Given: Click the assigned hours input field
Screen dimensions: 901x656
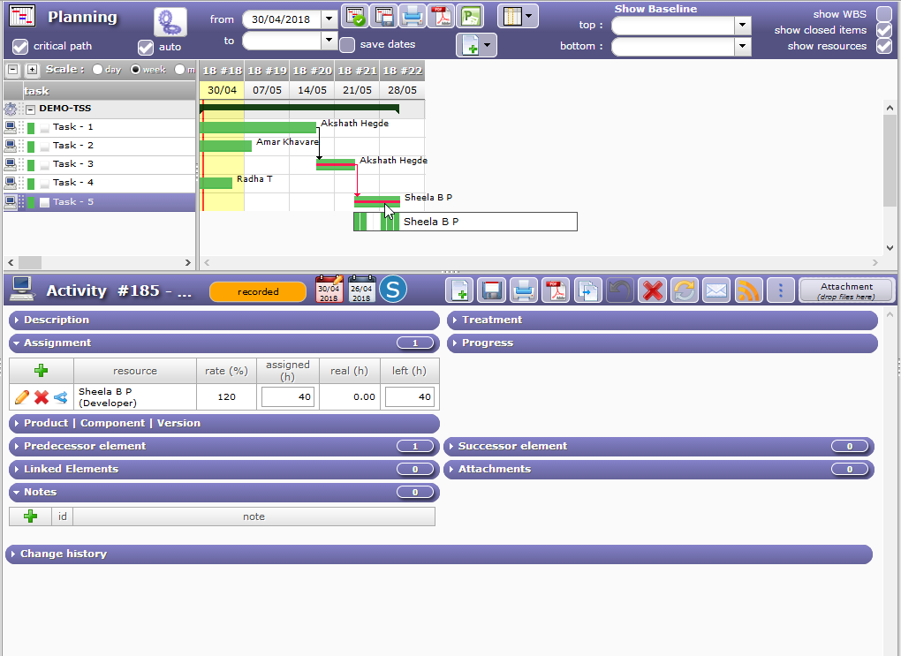Looking at the screenshot, I should click(288, 397).
